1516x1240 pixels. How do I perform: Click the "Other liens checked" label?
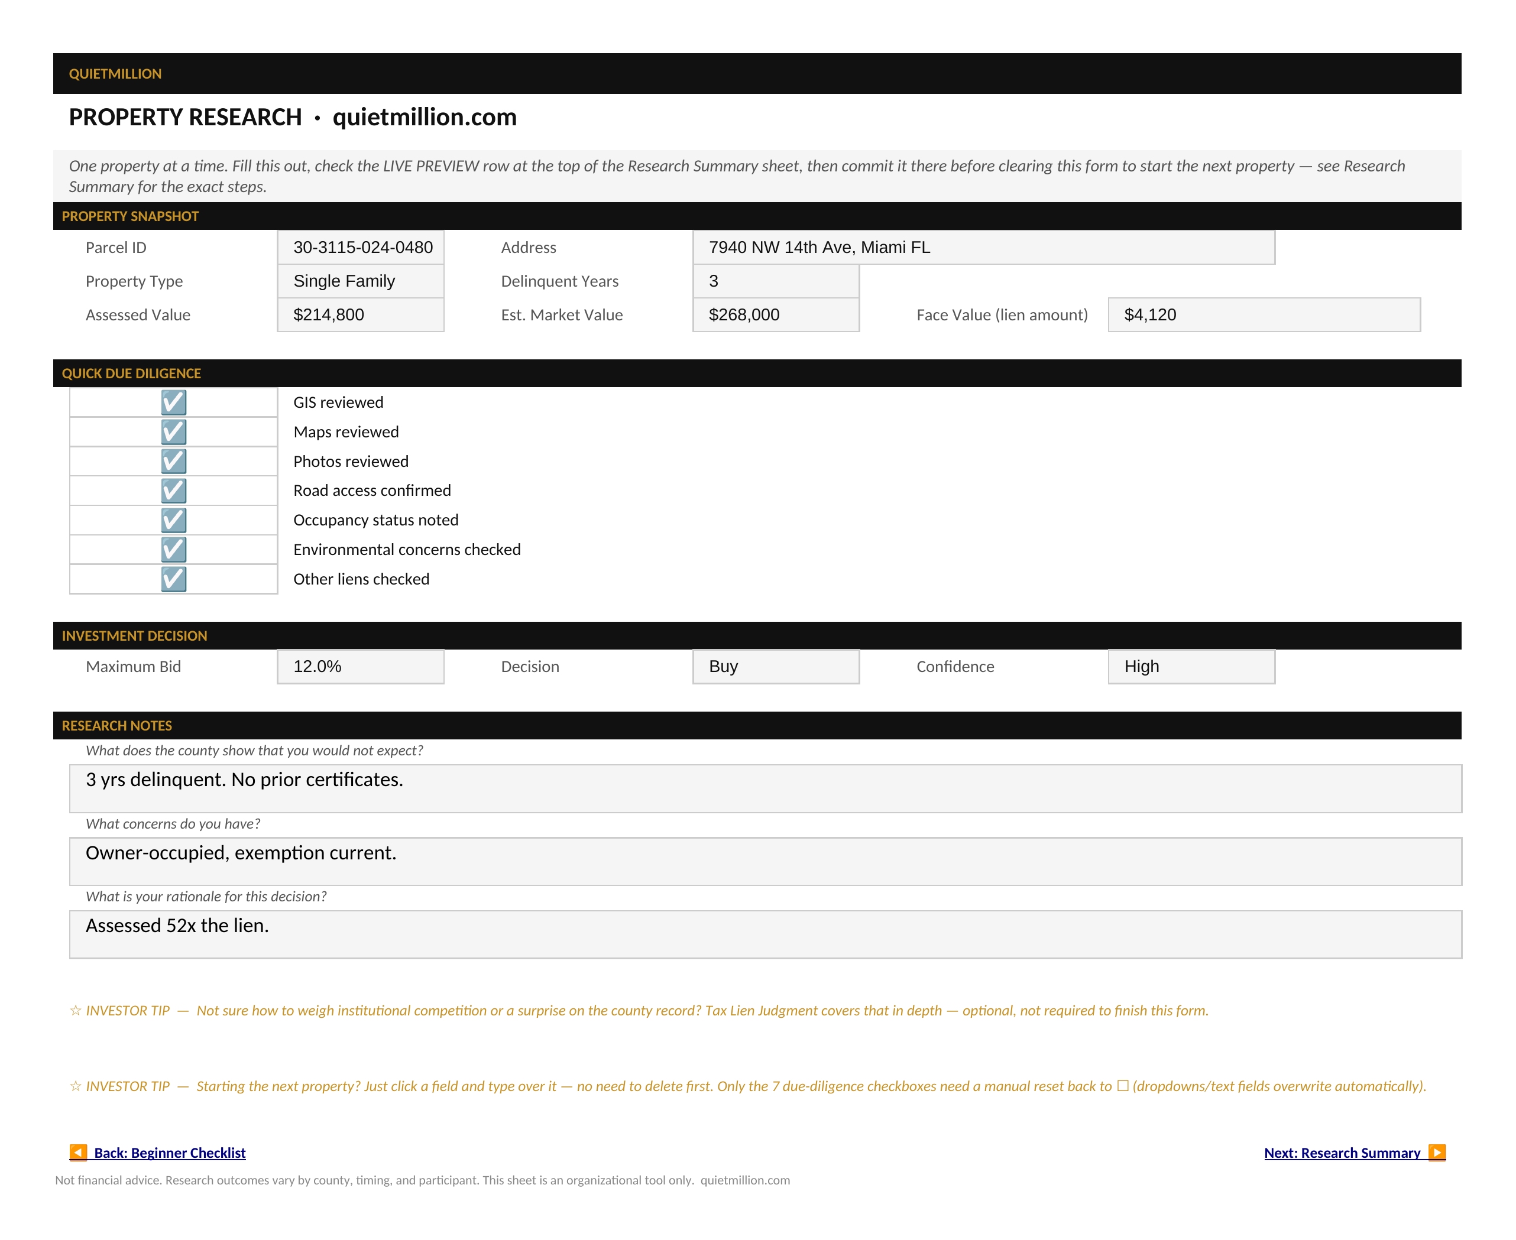click(x=361, y=579)
